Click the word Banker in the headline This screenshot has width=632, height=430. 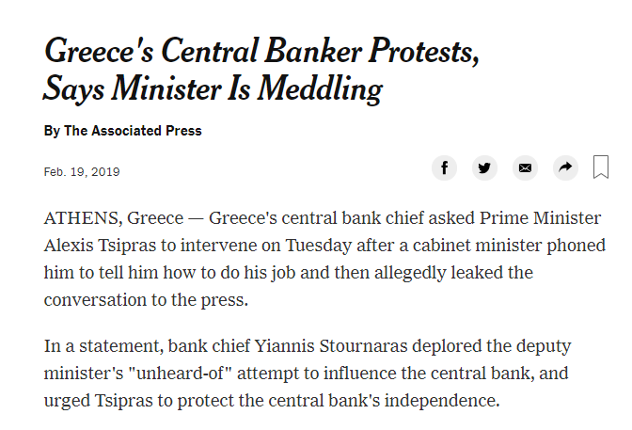click(313, 51)
